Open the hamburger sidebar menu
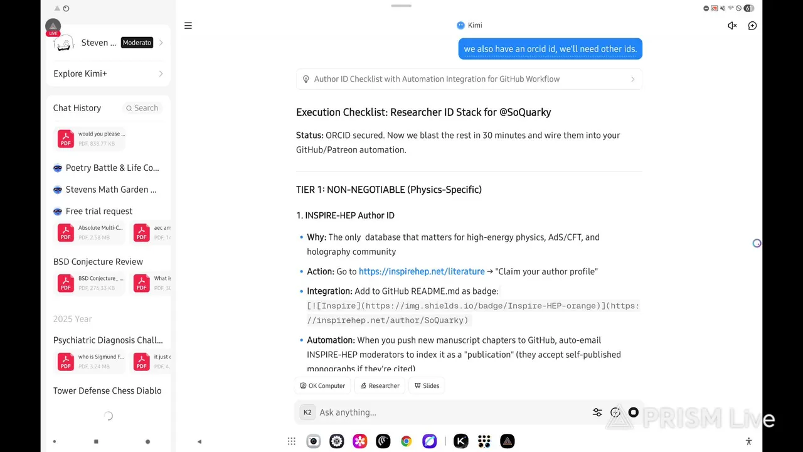 click(188, 26)
